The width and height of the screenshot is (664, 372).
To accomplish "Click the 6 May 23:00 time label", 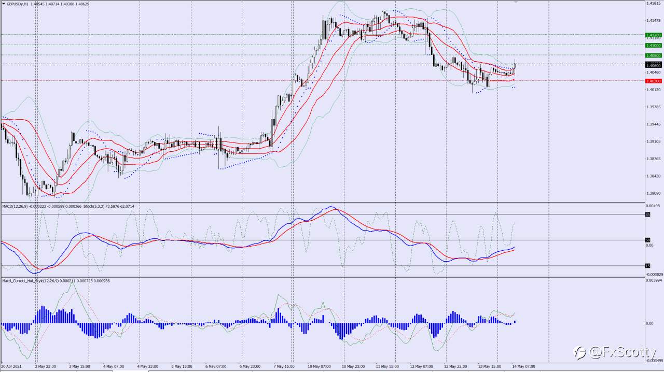I will (250, 366).
